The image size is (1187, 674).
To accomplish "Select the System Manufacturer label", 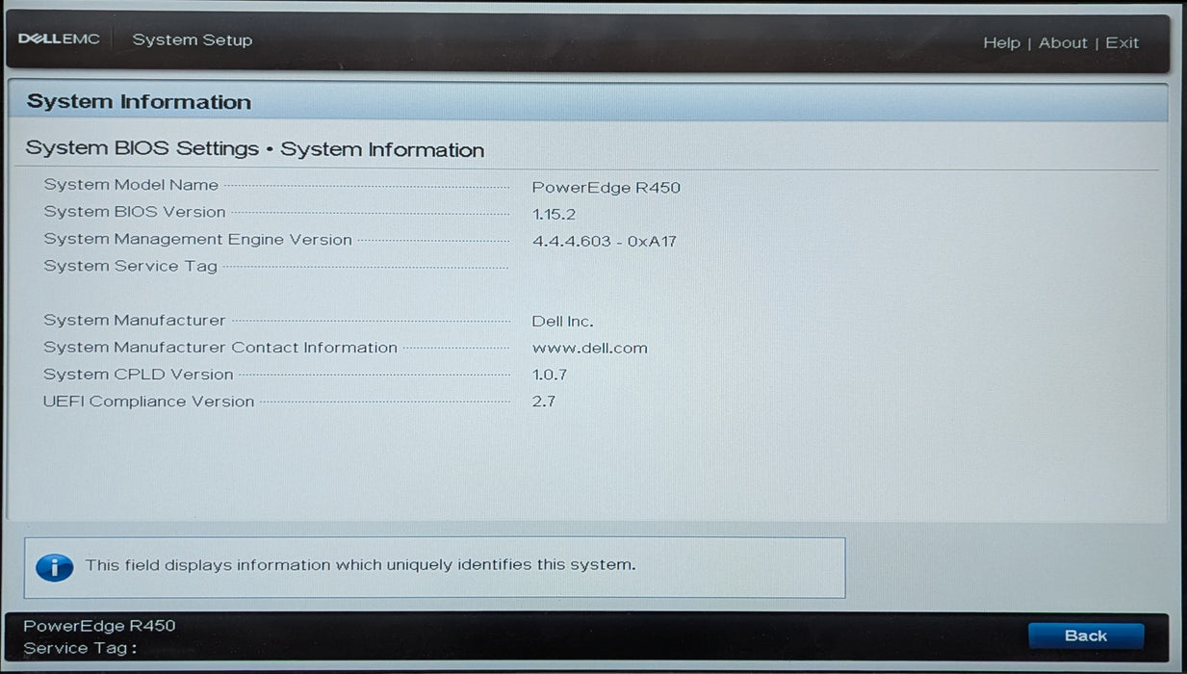I will click(x=134, y=320).
